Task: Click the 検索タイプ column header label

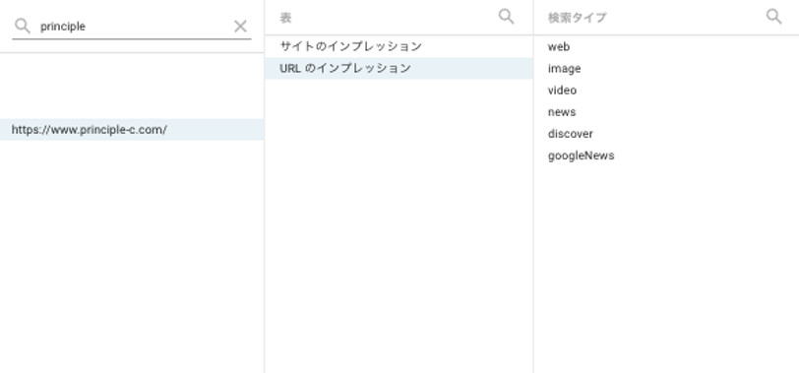Action: pos(578,18)
